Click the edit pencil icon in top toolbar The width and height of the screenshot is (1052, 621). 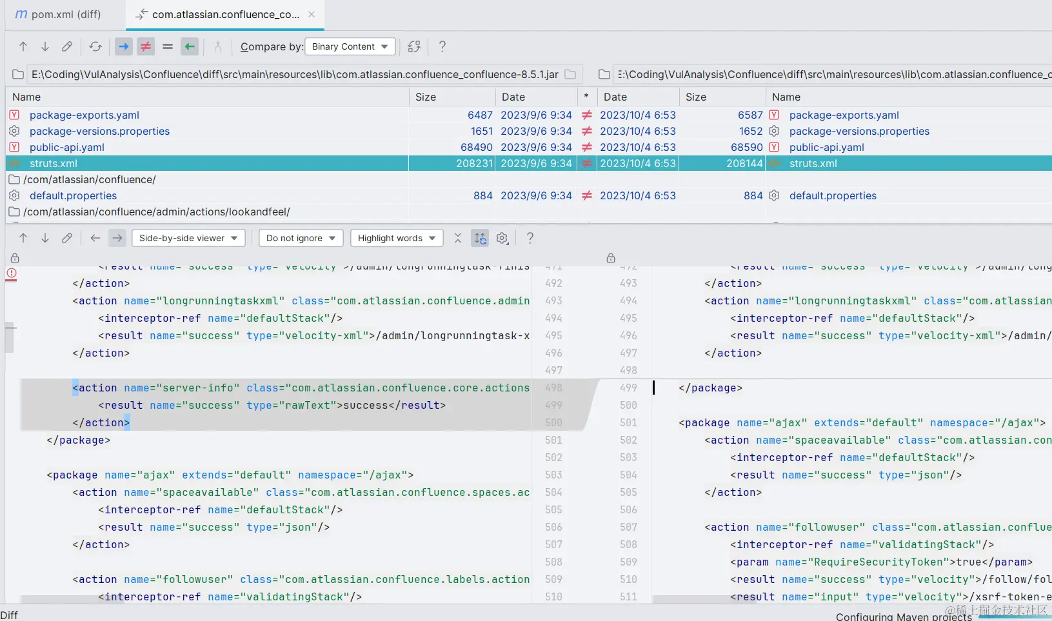[x=67, y=46]
